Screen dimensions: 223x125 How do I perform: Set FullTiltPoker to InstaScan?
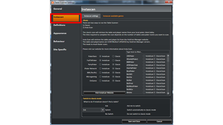pyautogui.click(x=100, y=60)
